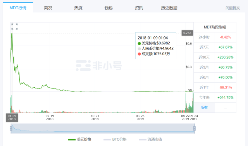Toggle the 流通市值 legend series
This screenshot has width=248, height=146.
(x=150, y=139)
